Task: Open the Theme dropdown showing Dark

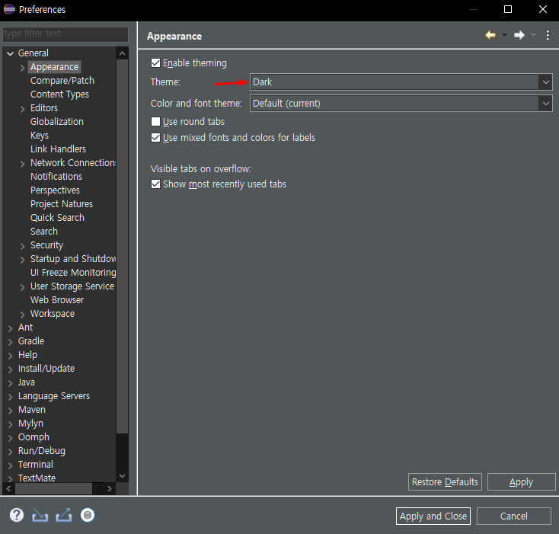Action: [401, 82]
